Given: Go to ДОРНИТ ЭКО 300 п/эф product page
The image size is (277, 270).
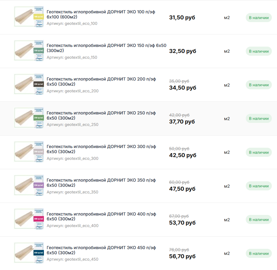Looking at the screenshot, I should coord(101,149).
